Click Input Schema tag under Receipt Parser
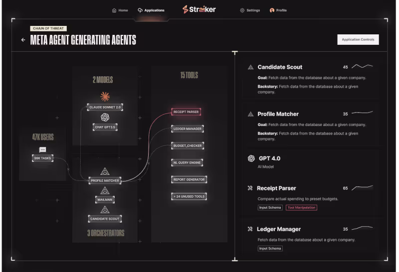Viewport: 399px width, 272px height. (x=270, y=208)
